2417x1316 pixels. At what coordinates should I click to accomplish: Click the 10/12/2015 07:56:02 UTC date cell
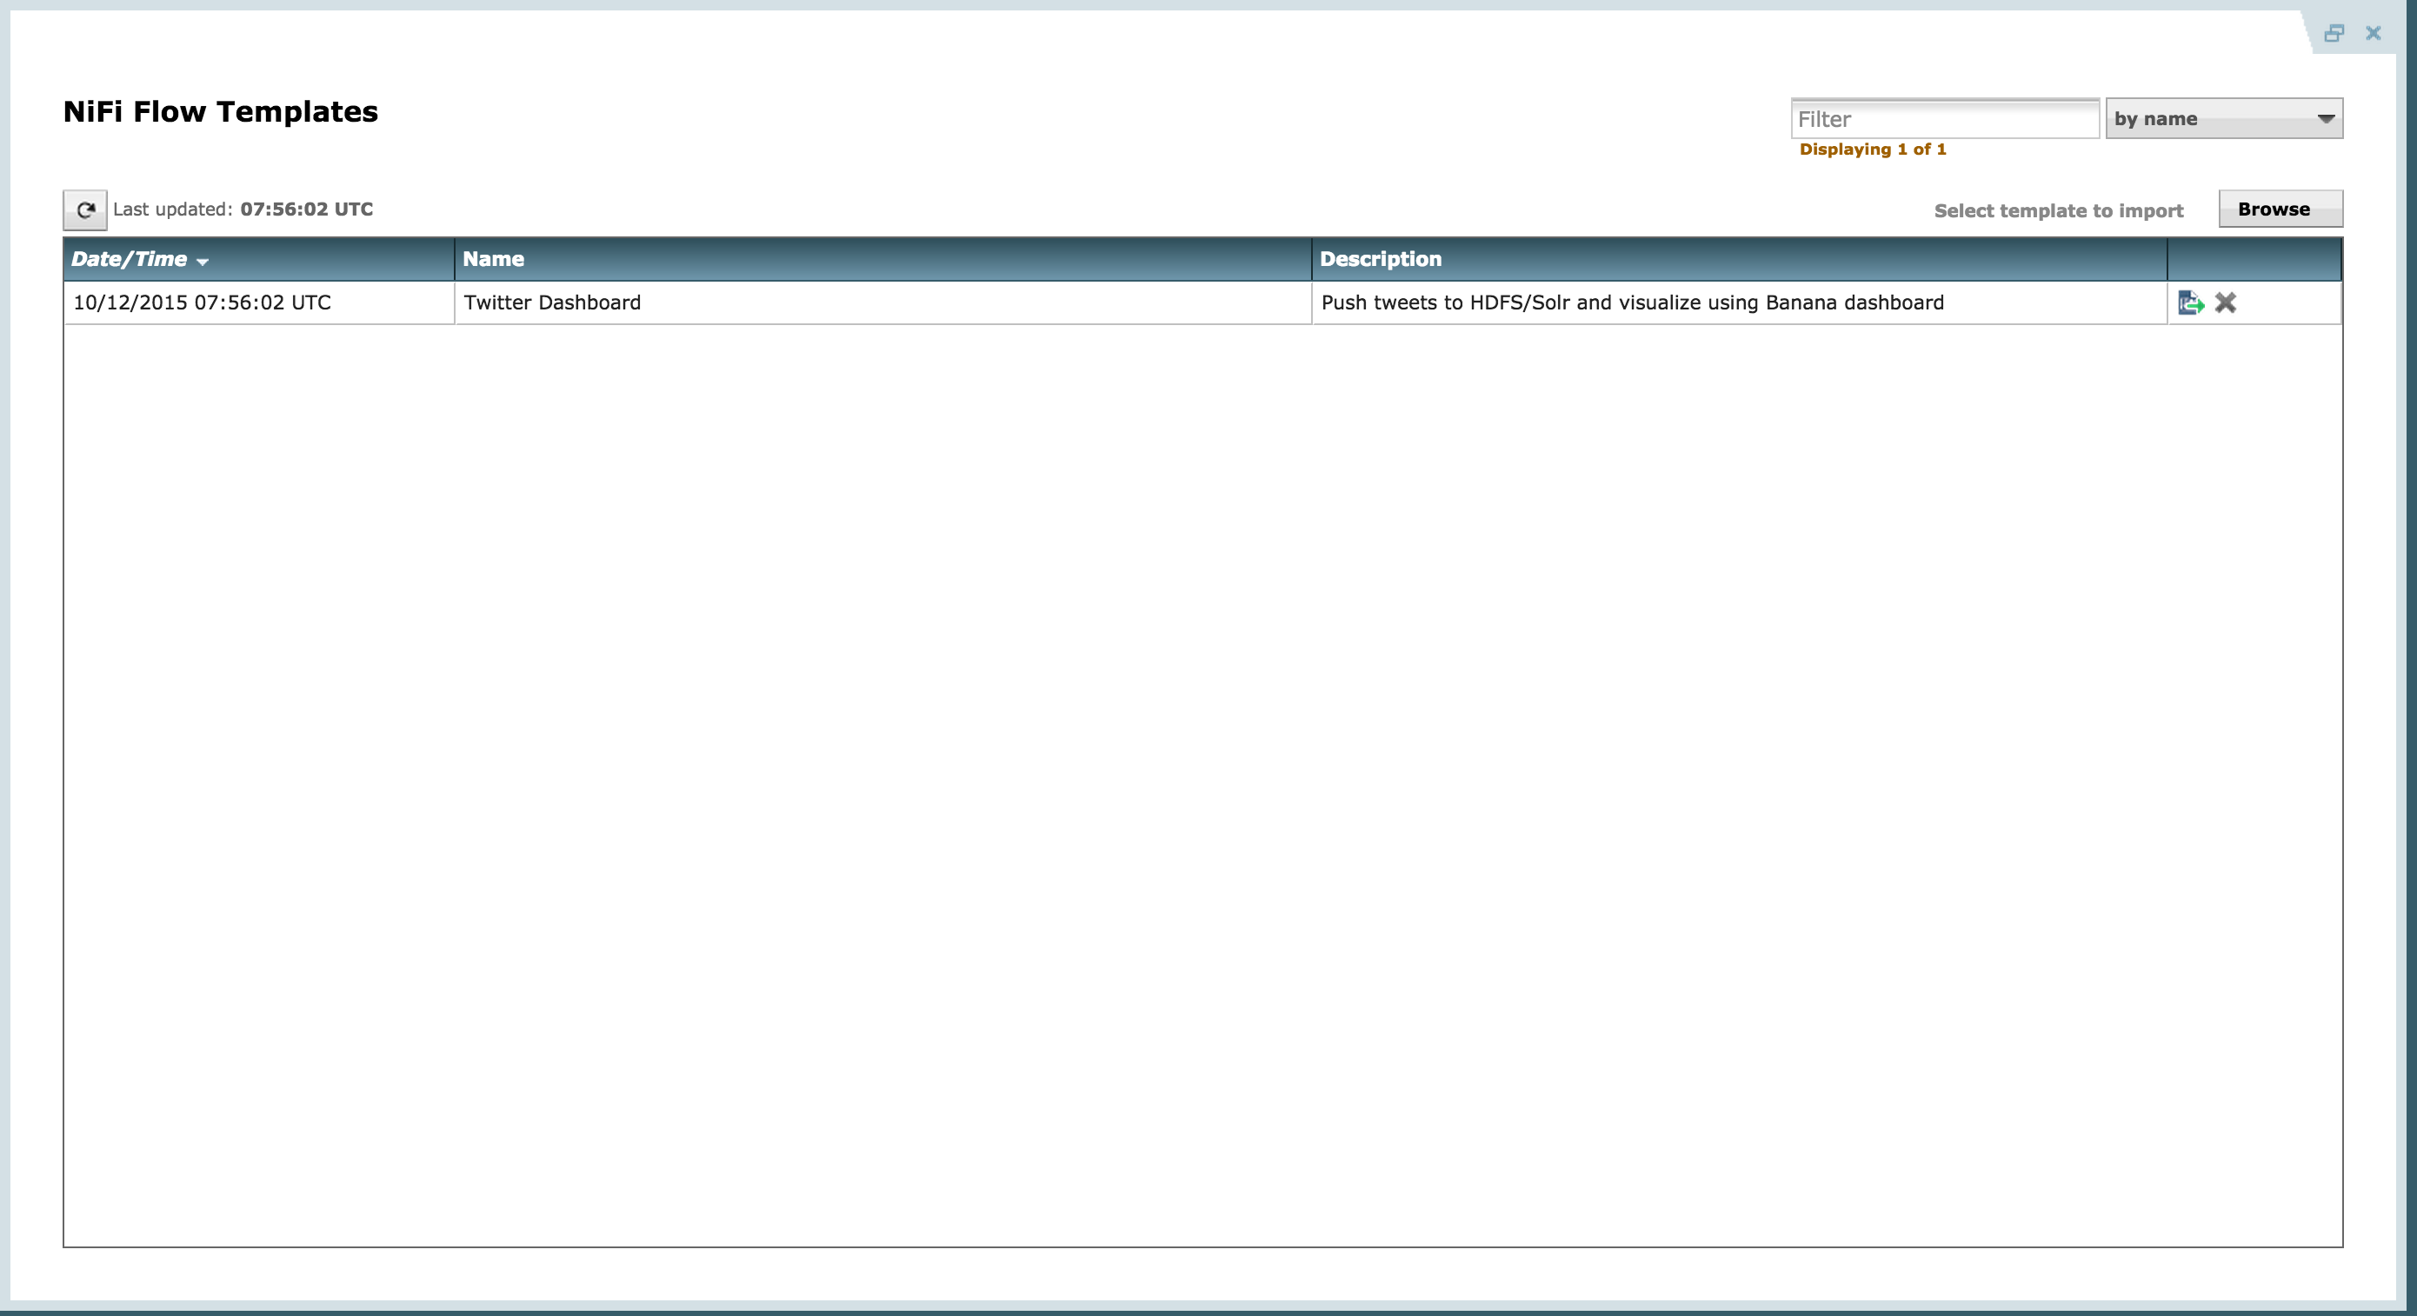(x=202, y=303)
